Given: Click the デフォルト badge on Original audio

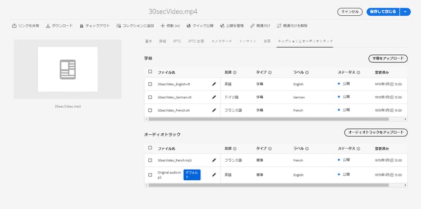Looking at the screenshot, I should (x=192, y=175).
